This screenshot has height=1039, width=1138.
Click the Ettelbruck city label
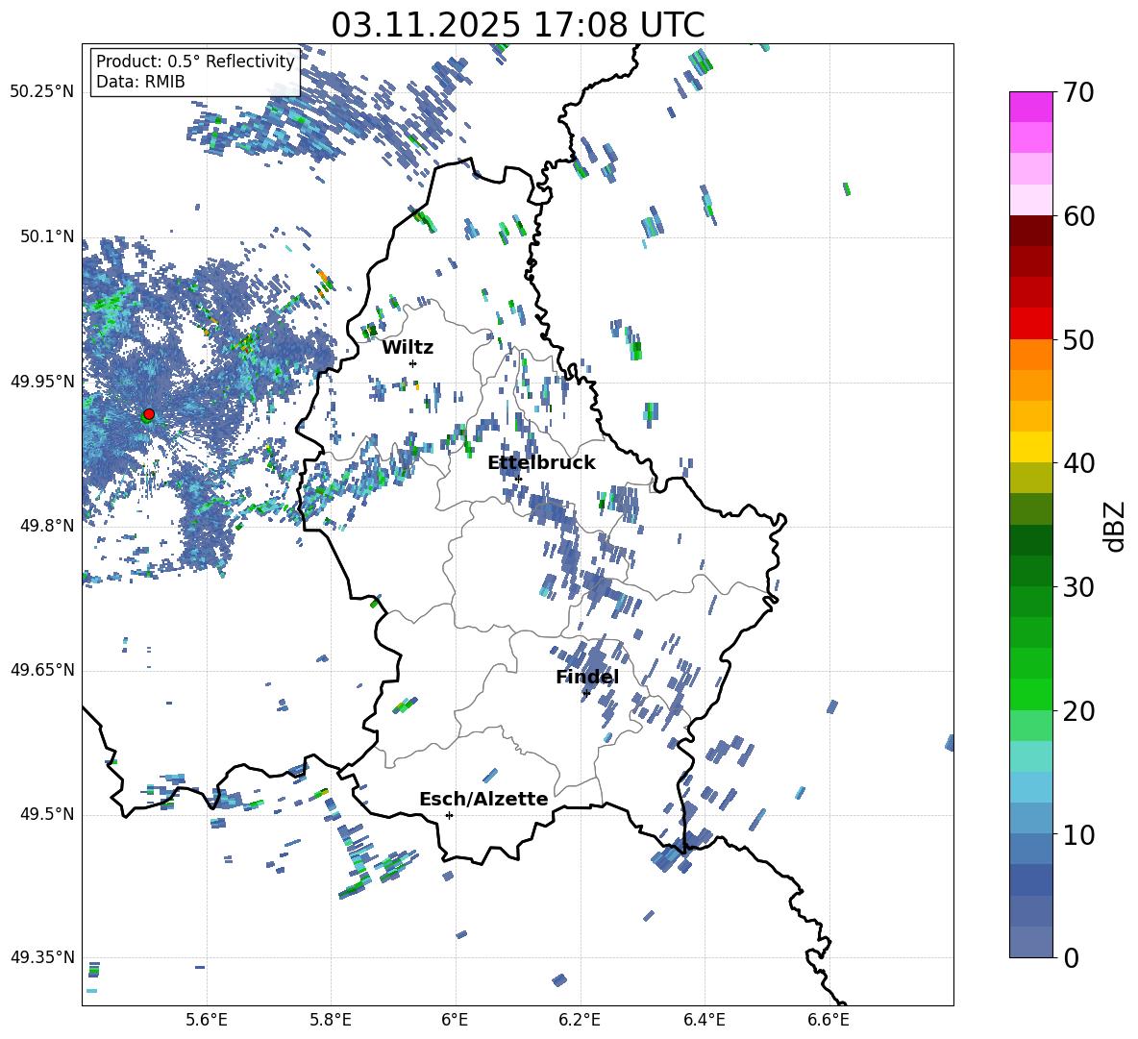tap(541, 463)
